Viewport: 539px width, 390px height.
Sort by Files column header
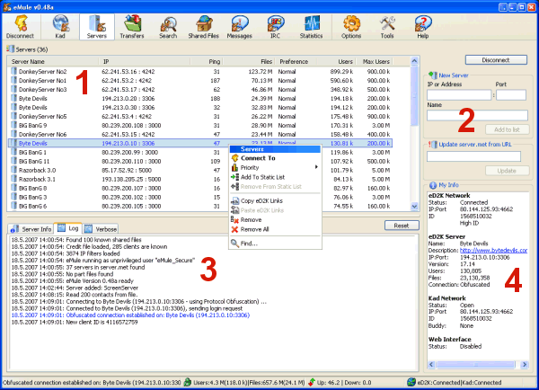[x=249, y=62]
